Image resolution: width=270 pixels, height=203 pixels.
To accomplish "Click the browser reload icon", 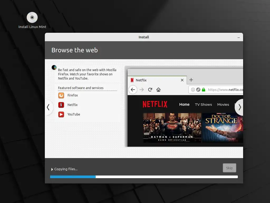I will click(x=150, y=90).
